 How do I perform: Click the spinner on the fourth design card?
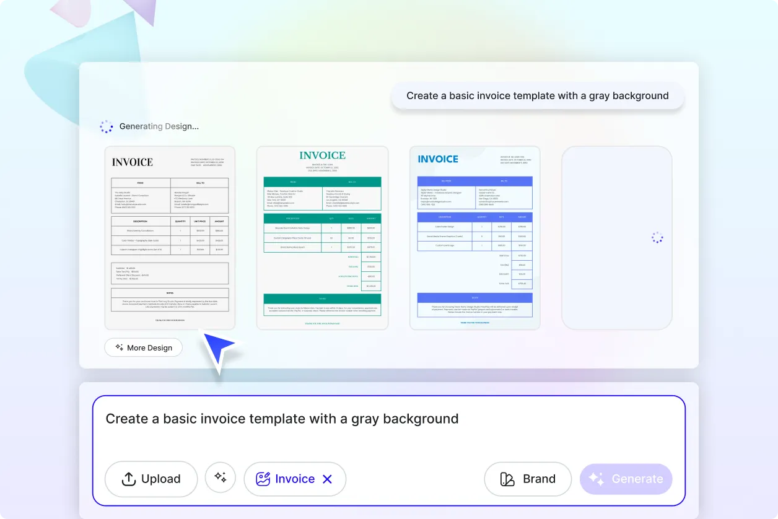[656, 237]
